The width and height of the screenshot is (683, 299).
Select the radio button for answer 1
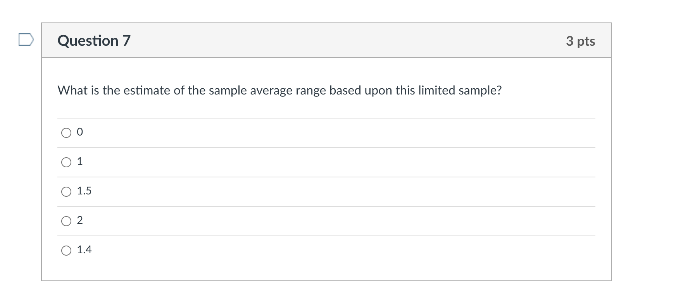[x=66, y=162]
